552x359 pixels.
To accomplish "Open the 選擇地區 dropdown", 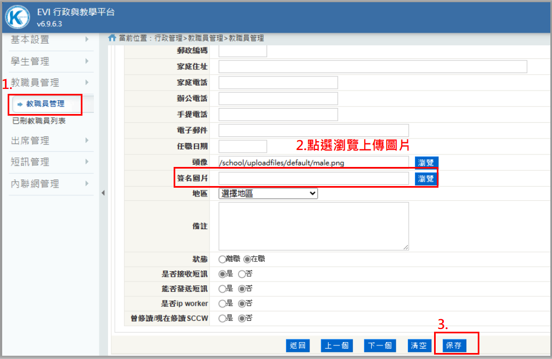I will point(268,194).
